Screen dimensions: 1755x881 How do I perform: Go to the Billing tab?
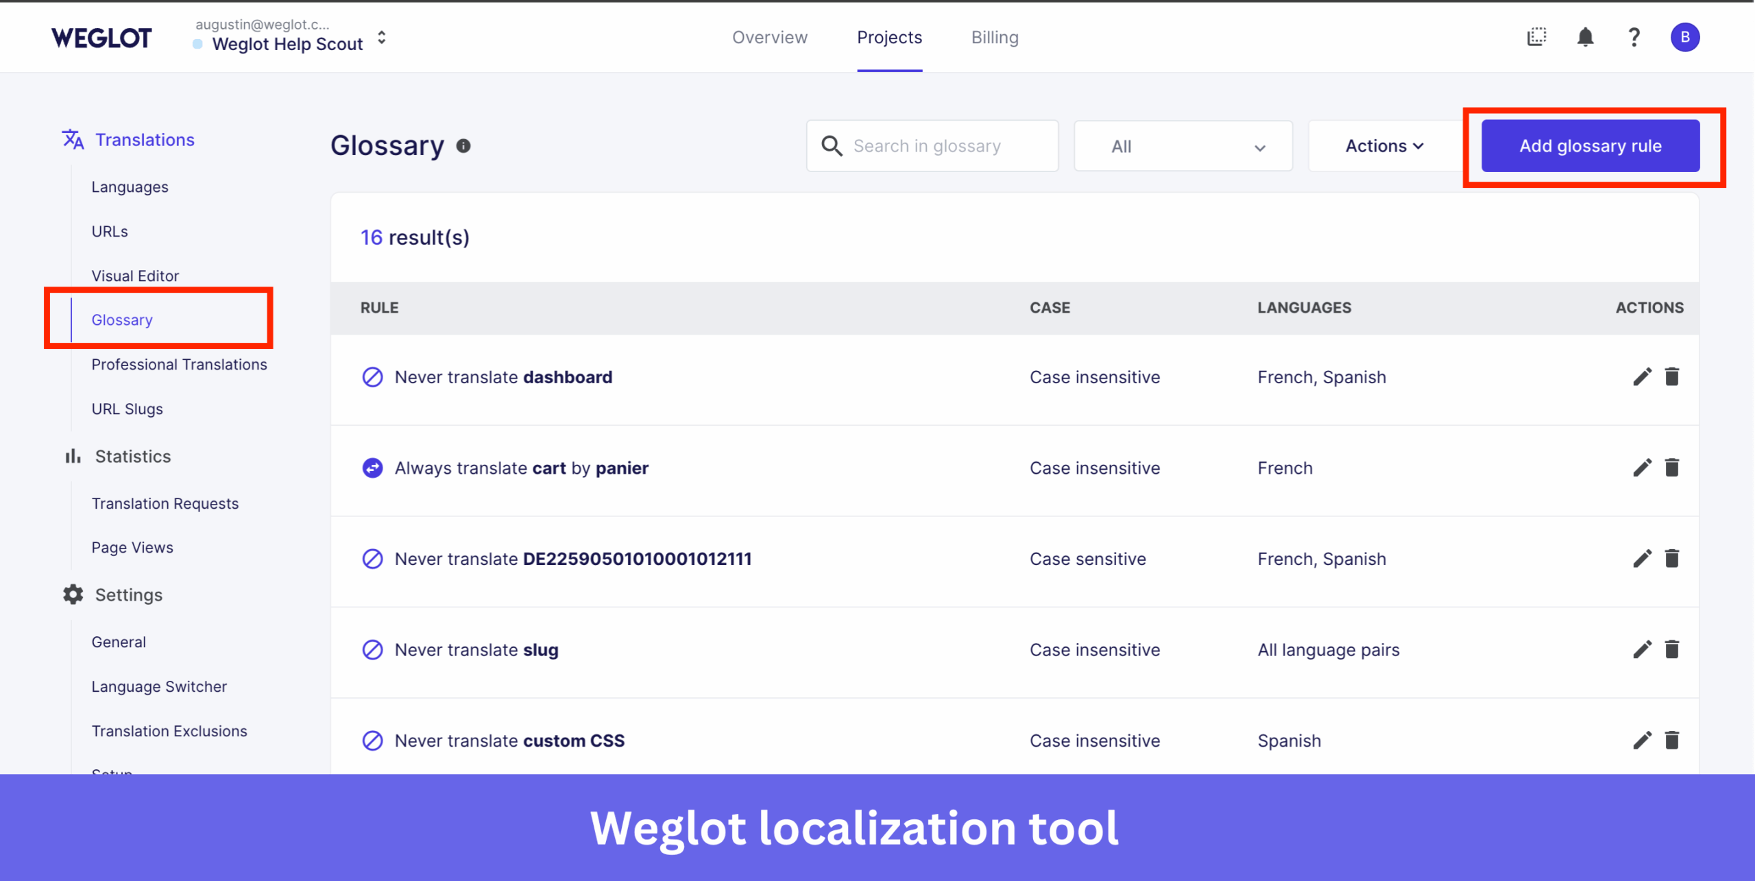[995, 37]
